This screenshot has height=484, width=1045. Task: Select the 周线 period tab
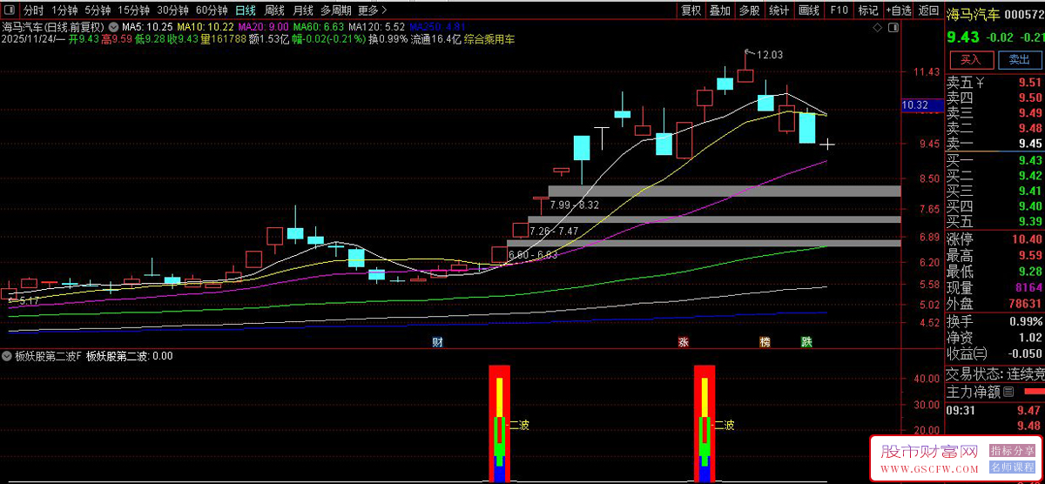coord(274,11)
